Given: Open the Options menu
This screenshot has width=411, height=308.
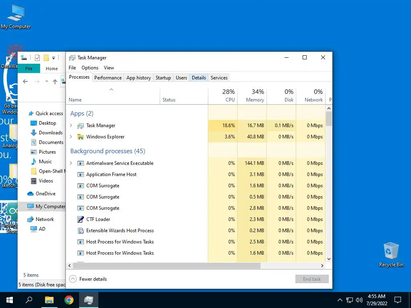Looking at the screenshot, I should [x=90, y=67].
